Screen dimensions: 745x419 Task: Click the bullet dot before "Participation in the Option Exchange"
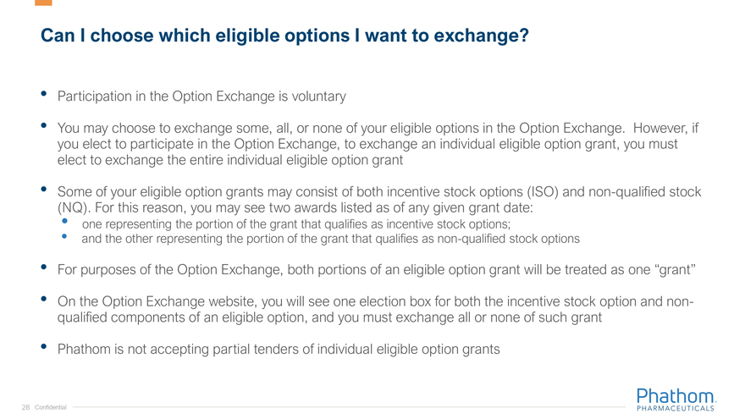(x=44, y=94)
